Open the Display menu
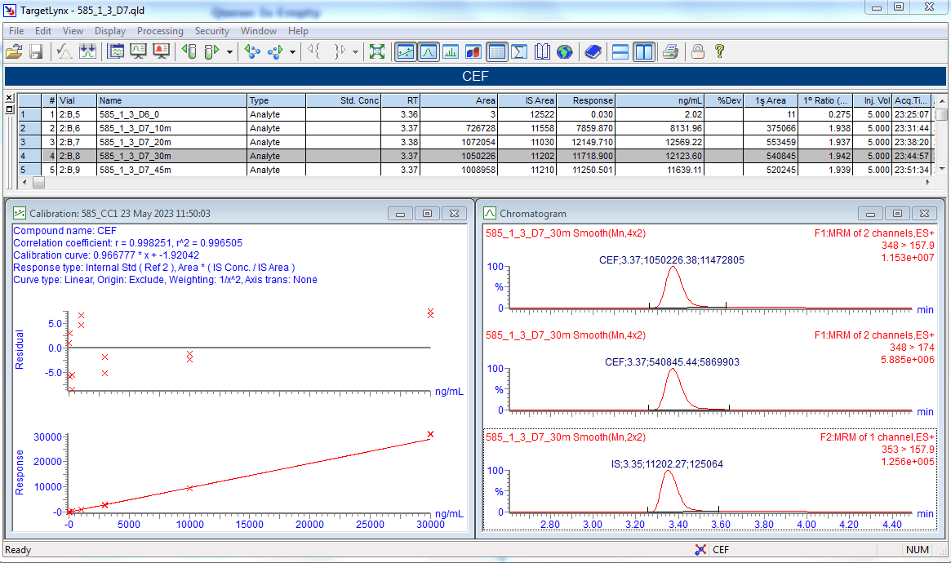Viewport: 951px width, 563px height. (109, 31)
